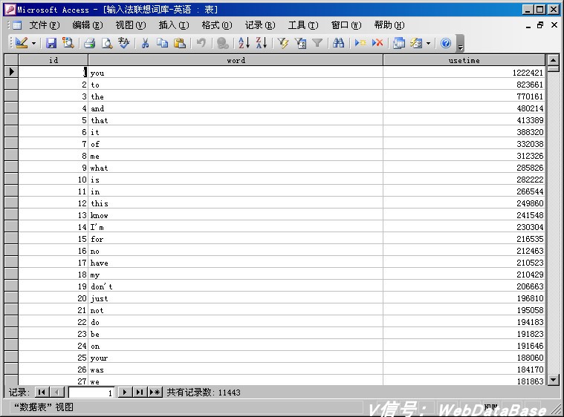Screen dimensions: 564x417
Task: Go to next record navigation button
Action: coord(124,392)
